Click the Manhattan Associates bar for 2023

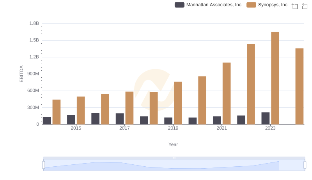[266, 118]
